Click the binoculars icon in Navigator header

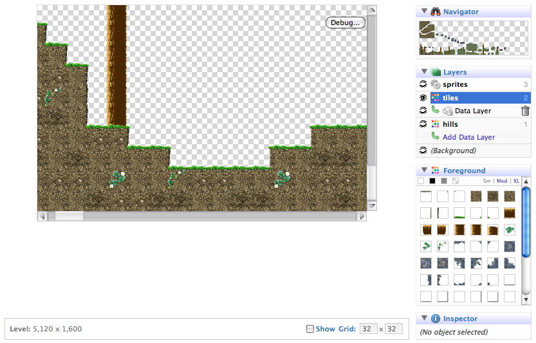pyautogui.click(x=436, y=12)
